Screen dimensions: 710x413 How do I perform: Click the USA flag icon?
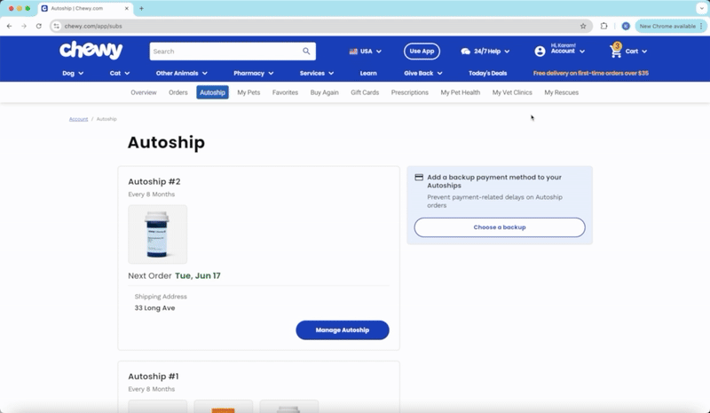[x=353, y=52]
